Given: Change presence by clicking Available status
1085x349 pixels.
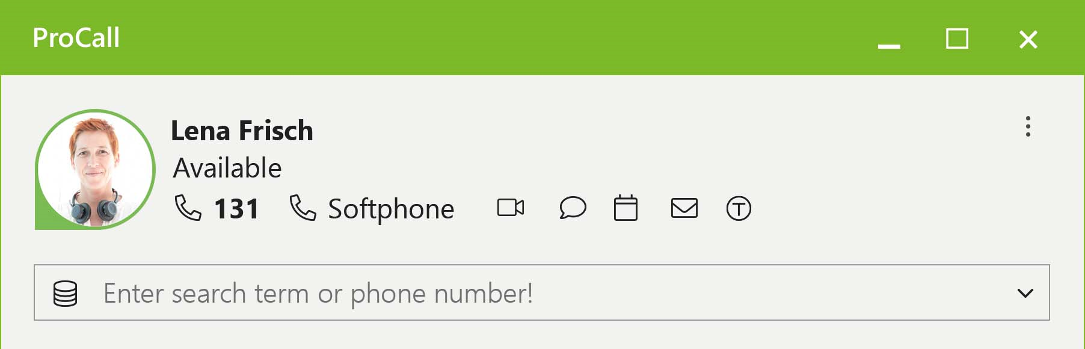Looking at the screenshot, I should [227, 168].
